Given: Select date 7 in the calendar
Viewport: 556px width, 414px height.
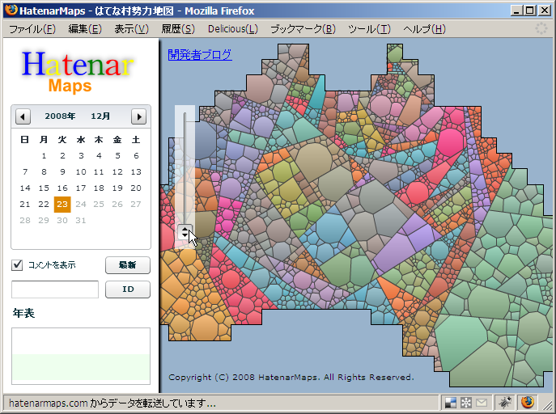Looking at the screenshot, I should click(x=25, y=171).
